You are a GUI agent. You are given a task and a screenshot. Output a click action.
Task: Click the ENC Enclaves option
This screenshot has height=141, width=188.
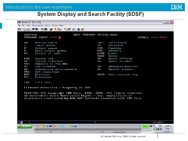[x=37, y=74]
